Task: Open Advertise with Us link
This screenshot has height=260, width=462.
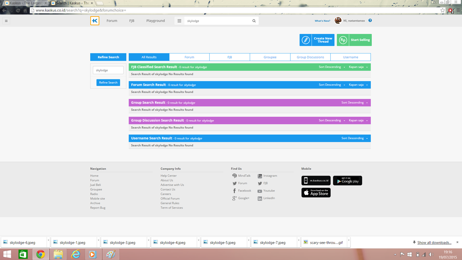Action: (x=172, y=185)
